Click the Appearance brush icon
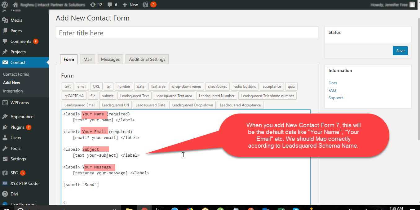The width and height of the screenshot is (420, 210). [5, 117]
